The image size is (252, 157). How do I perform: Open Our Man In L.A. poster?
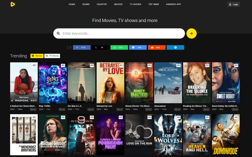[x=82, y=83]
